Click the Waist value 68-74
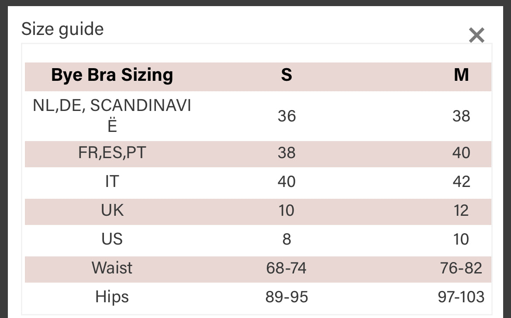 coord(287,268)
